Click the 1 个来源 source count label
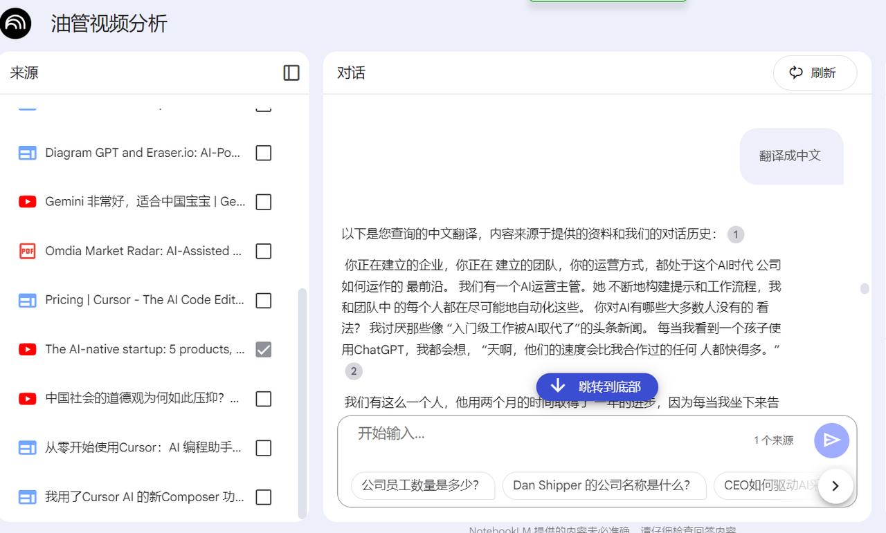This screenshot has width=886, height=533. pyautogui.click(x=774, y=440)
